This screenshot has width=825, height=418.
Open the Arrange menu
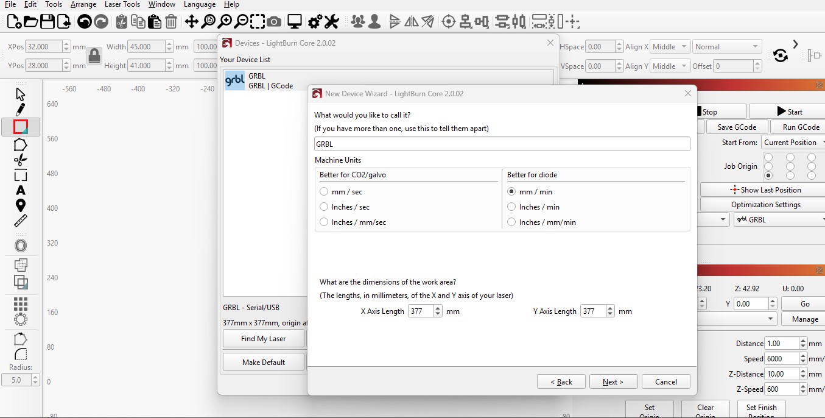tap(83, 4)
